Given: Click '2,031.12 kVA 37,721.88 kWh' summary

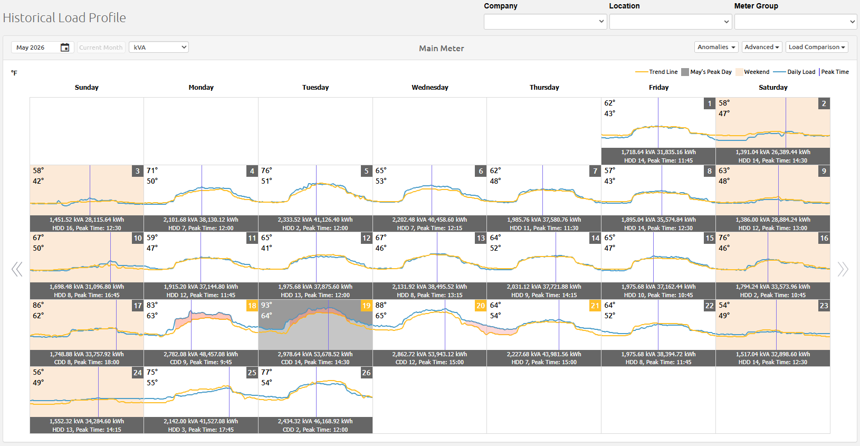Looking at the screenshot, I should [x=544, y=287].
